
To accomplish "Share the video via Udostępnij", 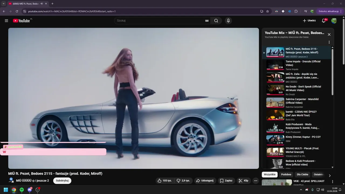I will (205, 181).
